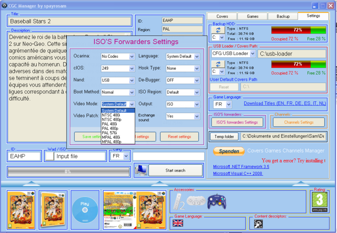337x233 pixels.
Task: Click the UK flag game language icon
Action: pyautogui.click(x=178, y=223)
